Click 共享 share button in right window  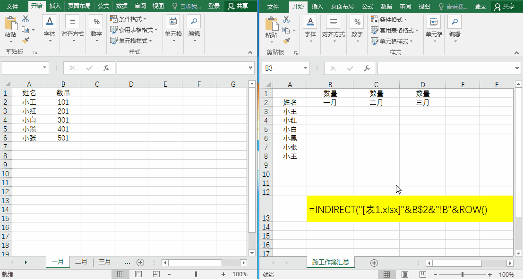(x=504, y=6)
